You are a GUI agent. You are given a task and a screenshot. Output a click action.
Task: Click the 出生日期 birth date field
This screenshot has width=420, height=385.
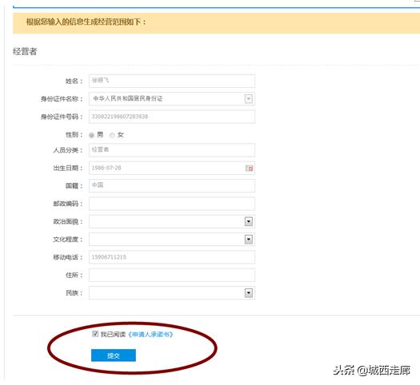point(172,168)
